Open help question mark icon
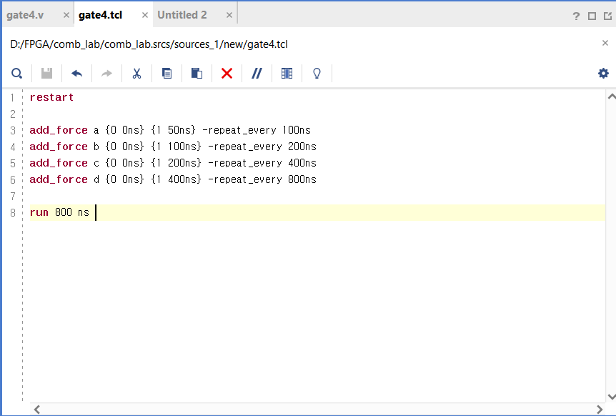The height and width of the screenshot is (416, 616). click(576, 16)
